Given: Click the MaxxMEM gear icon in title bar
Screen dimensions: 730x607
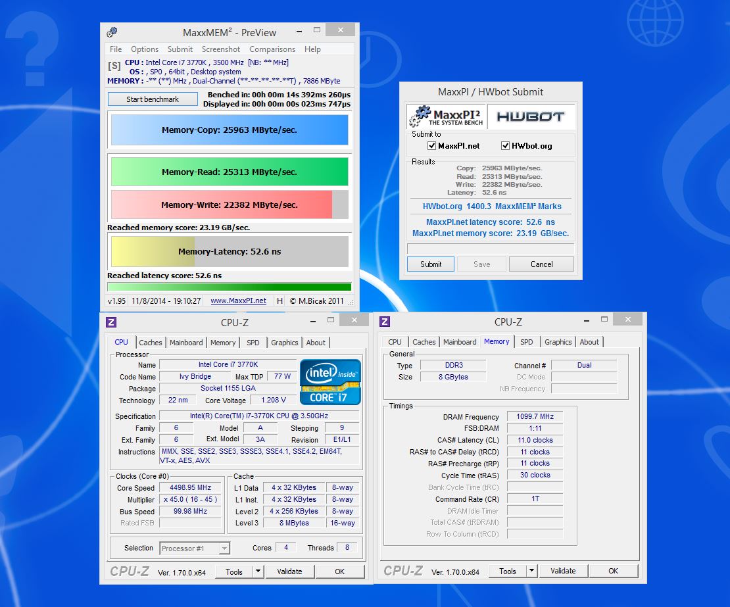Looking at the screenshot, I should pos(112,32).
